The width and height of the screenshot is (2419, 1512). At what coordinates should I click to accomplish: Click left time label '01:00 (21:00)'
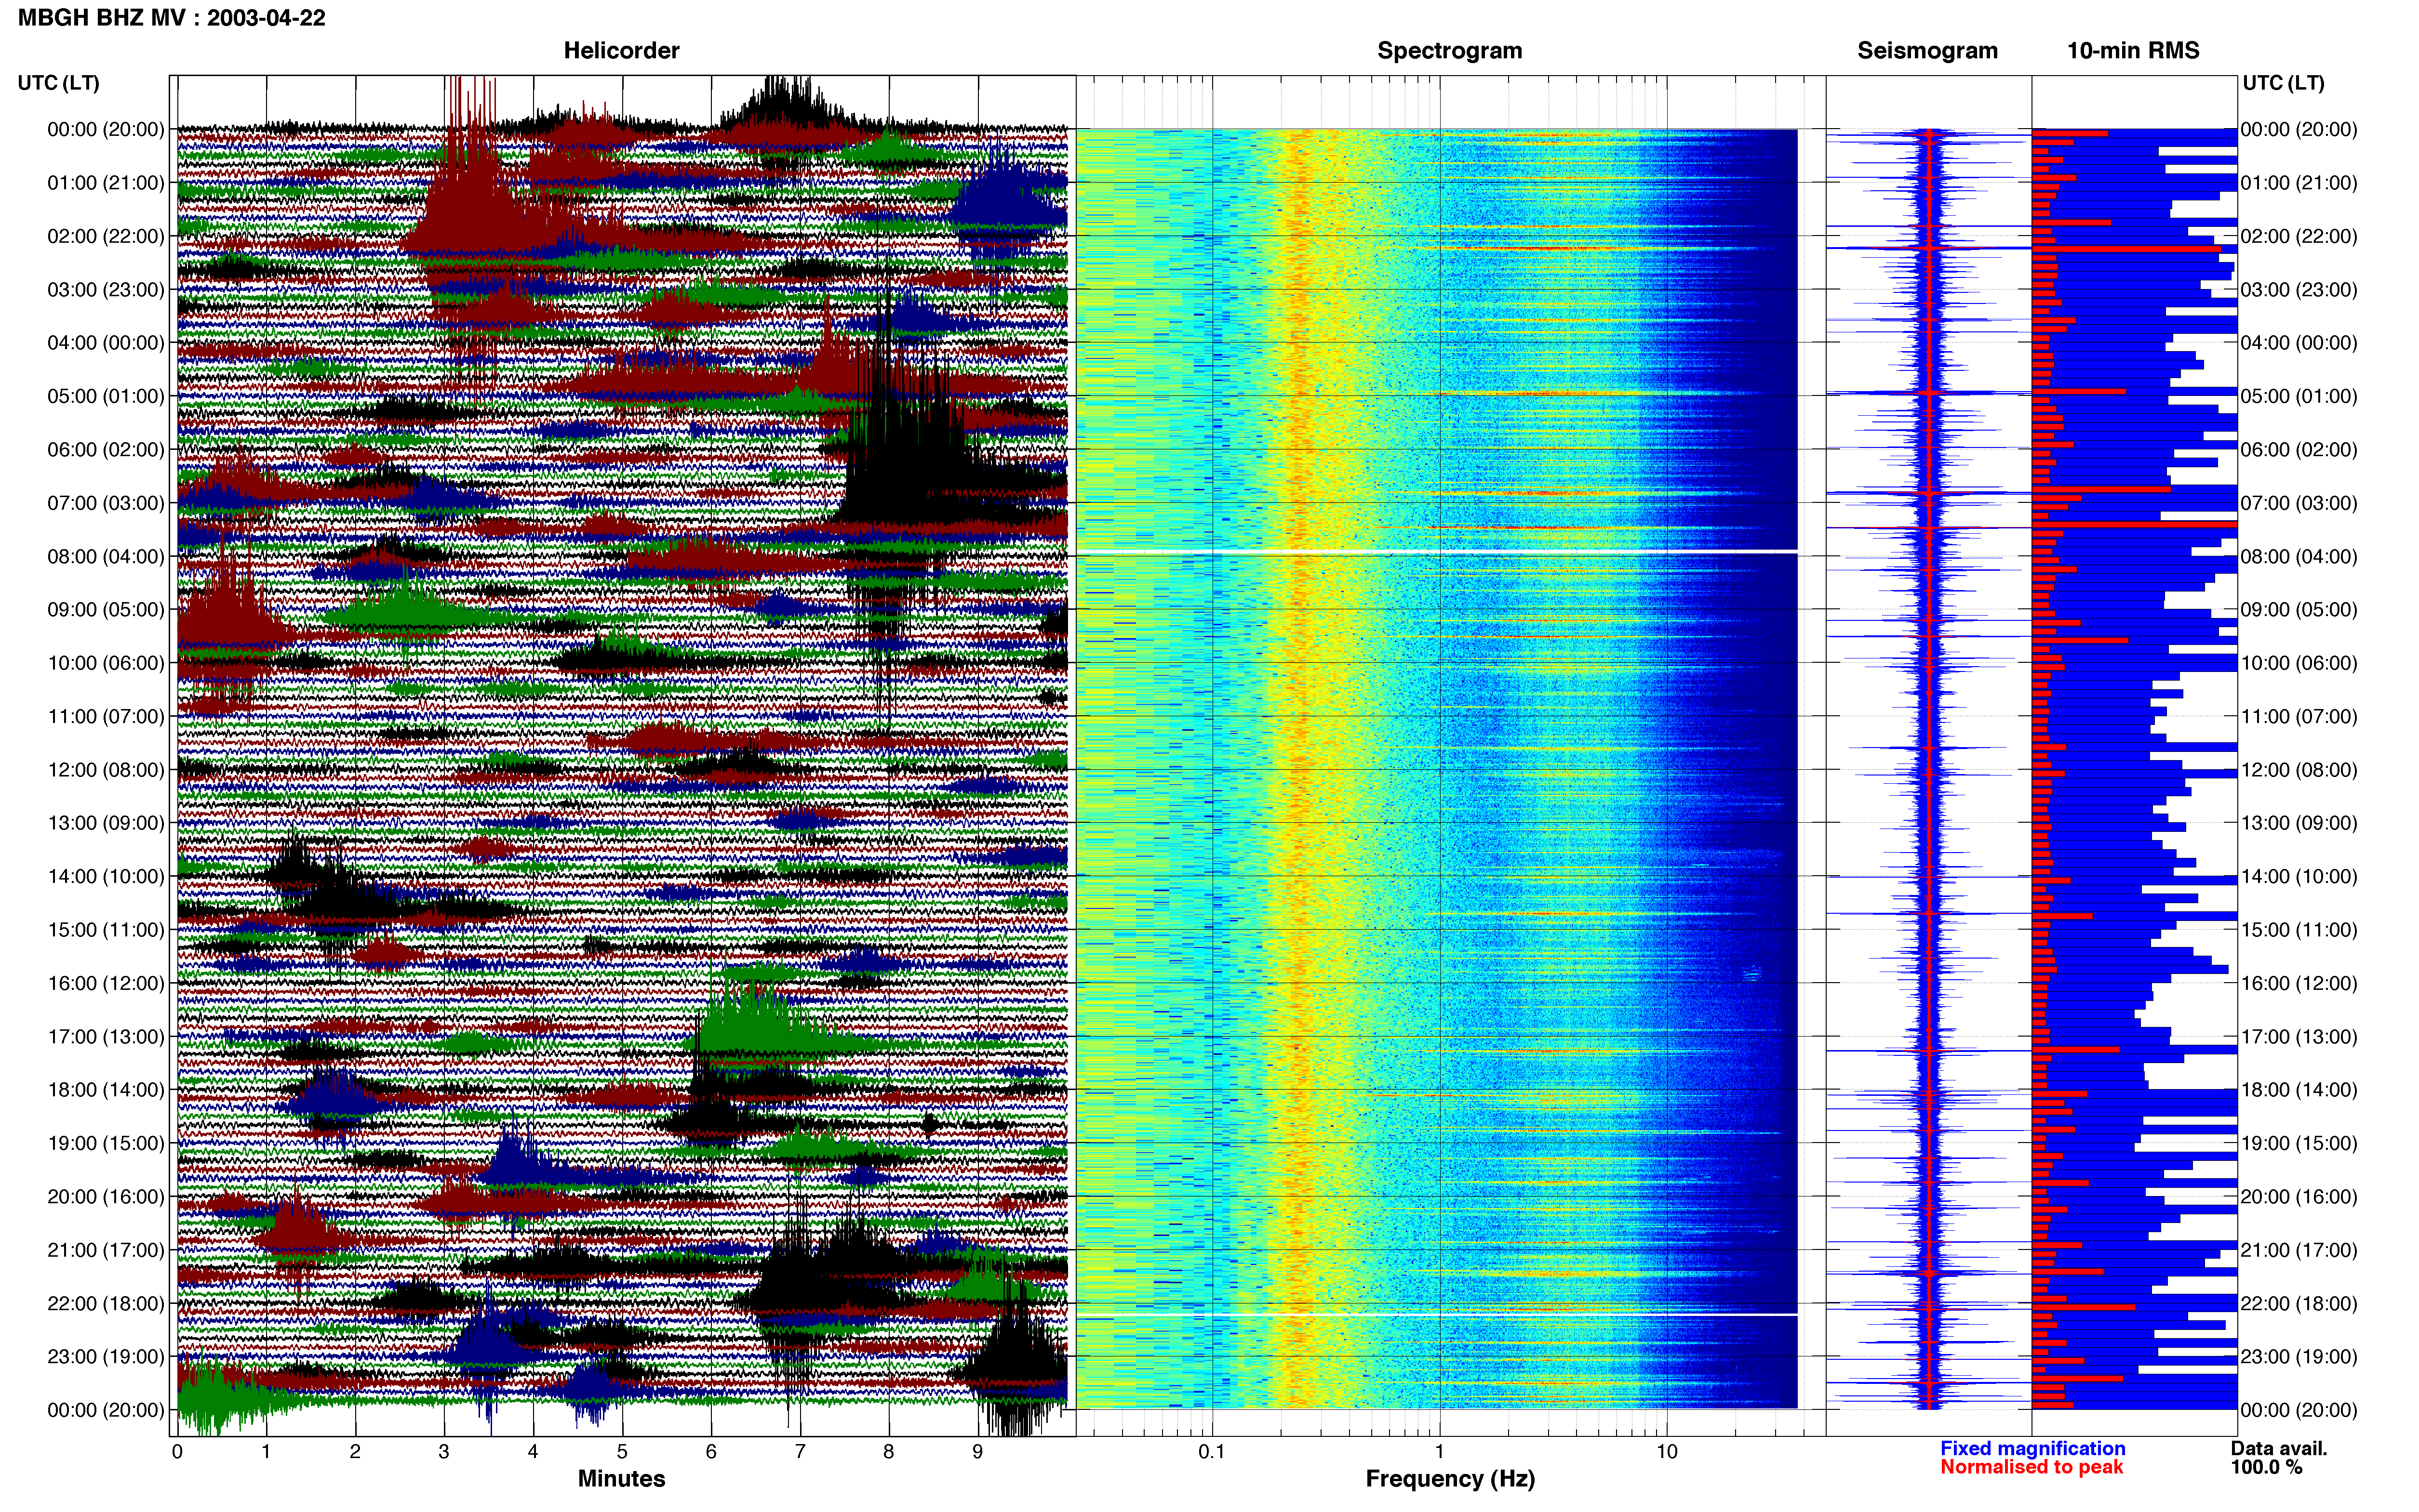tap(106, 183)
